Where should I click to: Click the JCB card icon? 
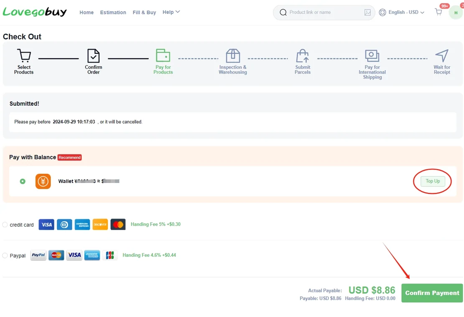(x=110, y=255)
